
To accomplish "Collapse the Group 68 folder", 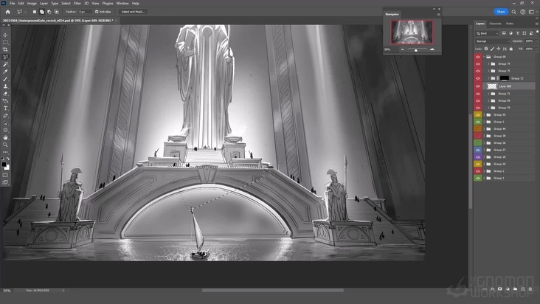I will [484, 57].
